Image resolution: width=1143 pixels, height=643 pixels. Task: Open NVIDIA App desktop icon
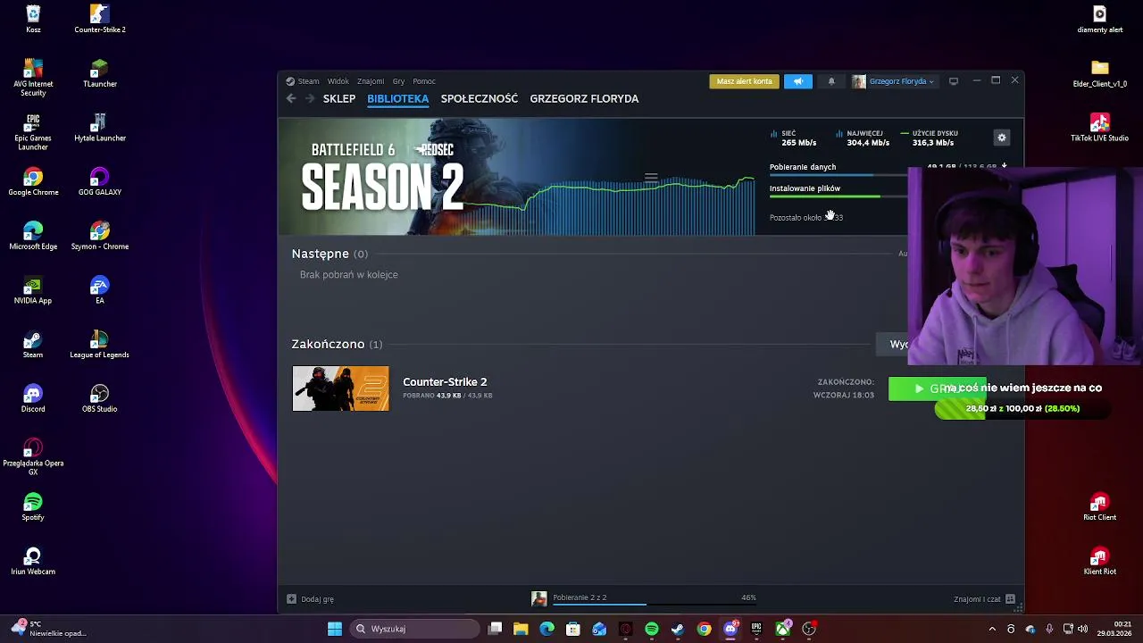pos(33,290)
